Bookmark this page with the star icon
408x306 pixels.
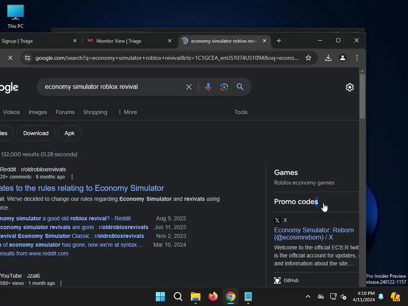pos(308,58)
